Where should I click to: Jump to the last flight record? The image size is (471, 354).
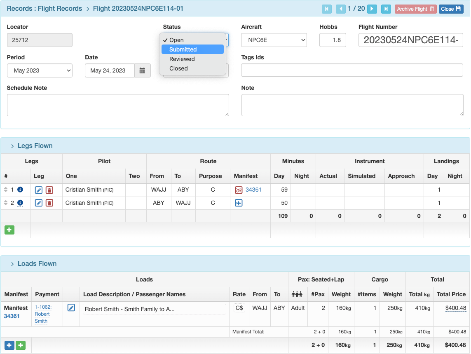pos(386,9)
